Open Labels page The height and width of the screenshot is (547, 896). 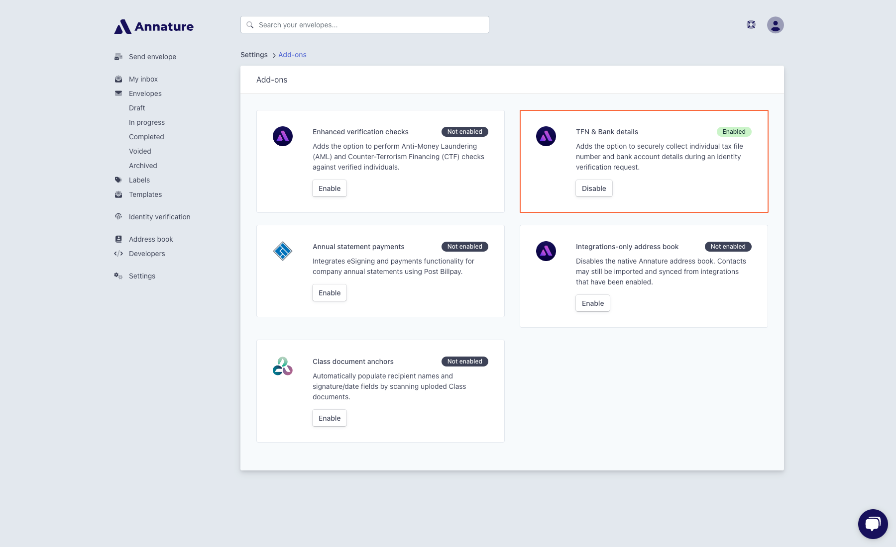tap(139, 180)
